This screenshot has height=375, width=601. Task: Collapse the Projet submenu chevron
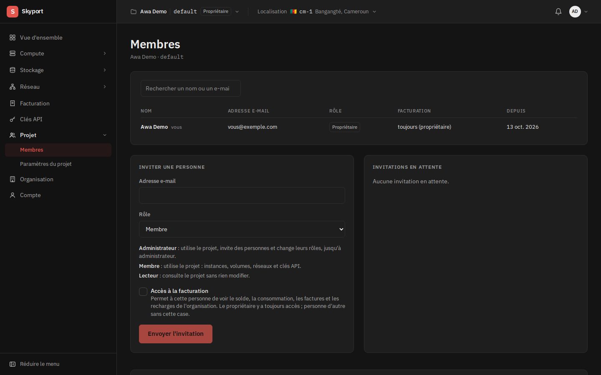click(x=105, y=135)
